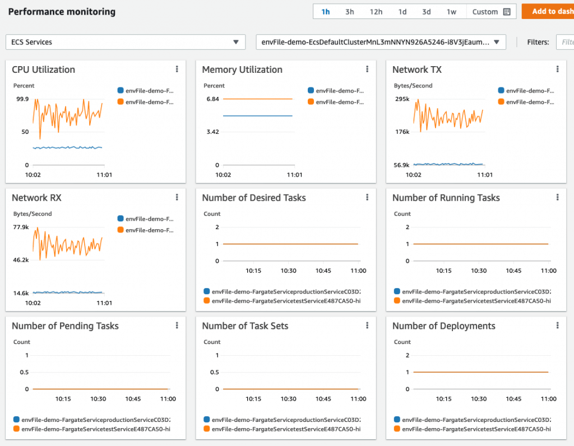Open the CPU Utilization widget options menu
The height and width of the screenshot is (446, 574).
click(x=177, y=69)
